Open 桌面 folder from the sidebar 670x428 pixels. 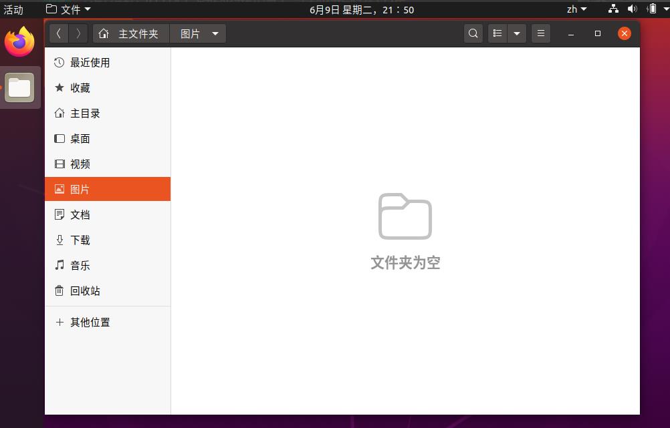click(80, 139)
